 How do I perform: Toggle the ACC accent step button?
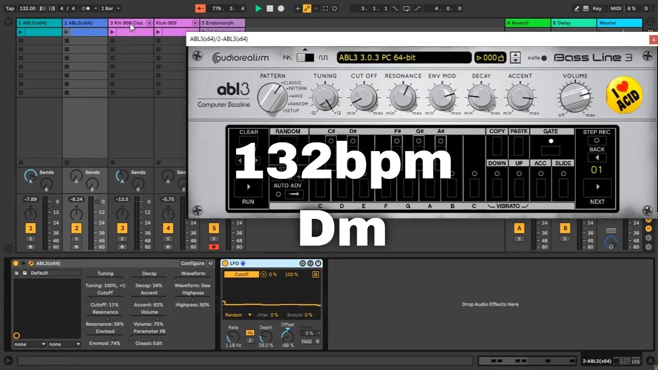tap(541, 188)
